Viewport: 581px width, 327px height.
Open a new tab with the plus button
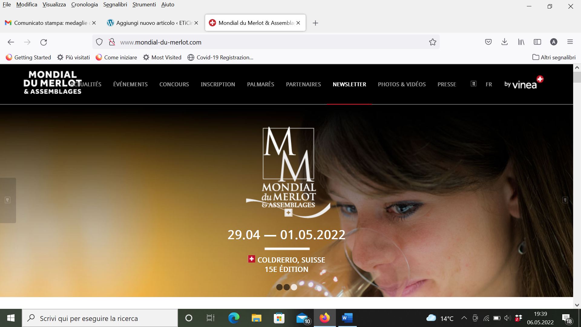[315, 23]
